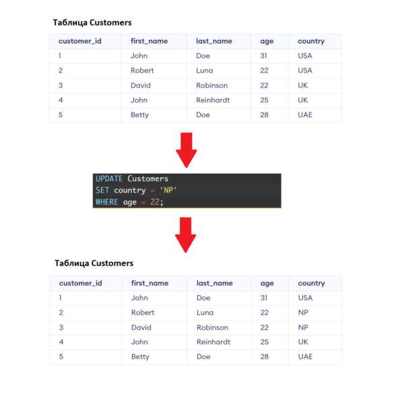Select first_name header in the bottom table
The height and width of the screenshot is (394, 404).
click(149, 284)
